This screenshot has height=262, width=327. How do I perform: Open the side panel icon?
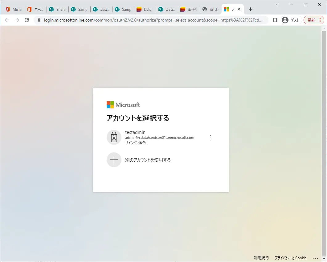click(x=275, y=20)
